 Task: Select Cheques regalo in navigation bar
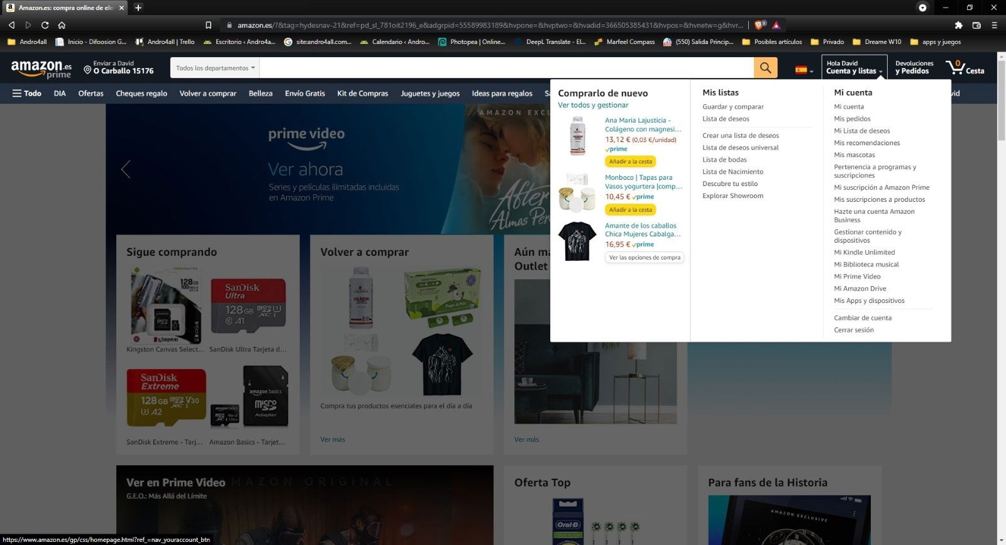click(141, 93)
